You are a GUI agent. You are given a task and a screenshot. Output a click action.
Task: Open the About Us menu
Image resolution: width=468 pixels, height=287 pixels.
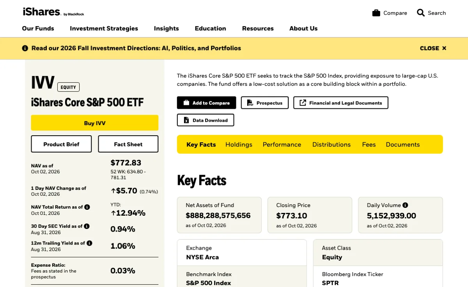pyautogui.click(x=303, y=28)
